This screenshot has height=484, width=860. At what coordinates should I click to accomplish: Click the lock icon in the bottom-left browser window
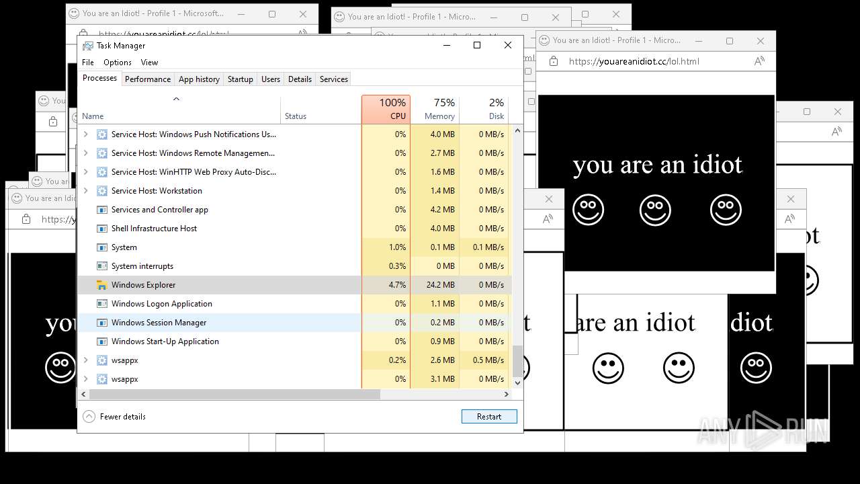(26, 219)
